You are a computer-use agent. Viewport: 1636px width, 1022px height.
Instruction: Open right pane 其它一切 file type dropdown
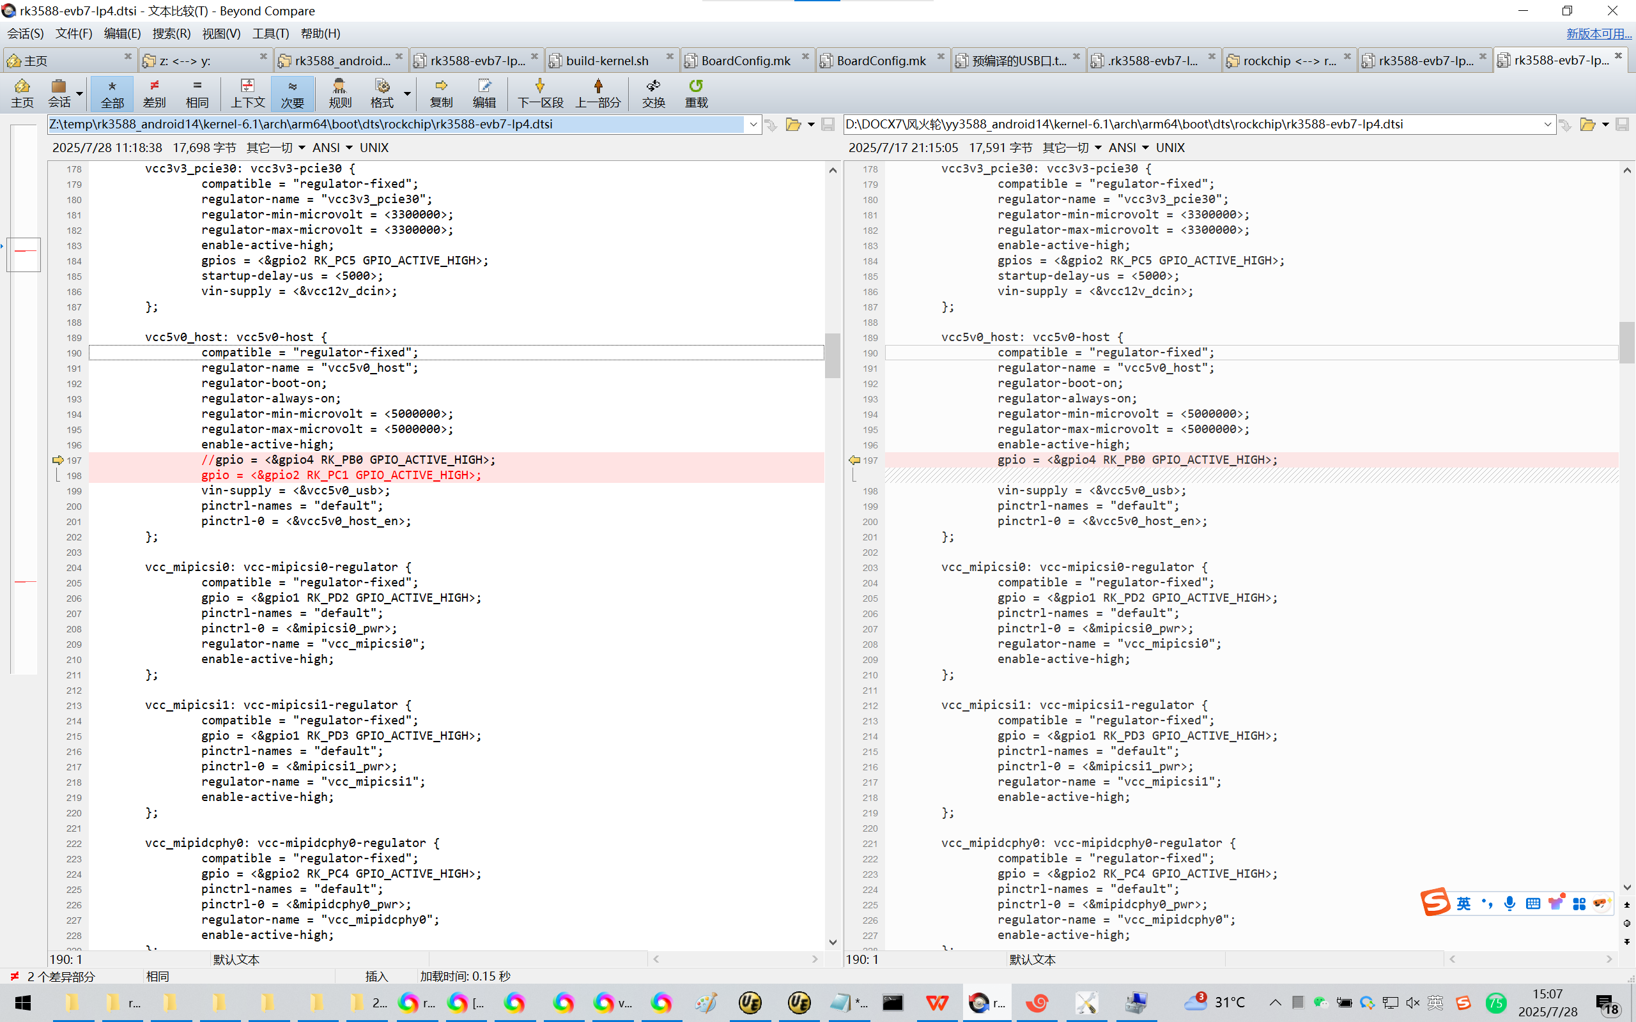[x=1072, y=148]
